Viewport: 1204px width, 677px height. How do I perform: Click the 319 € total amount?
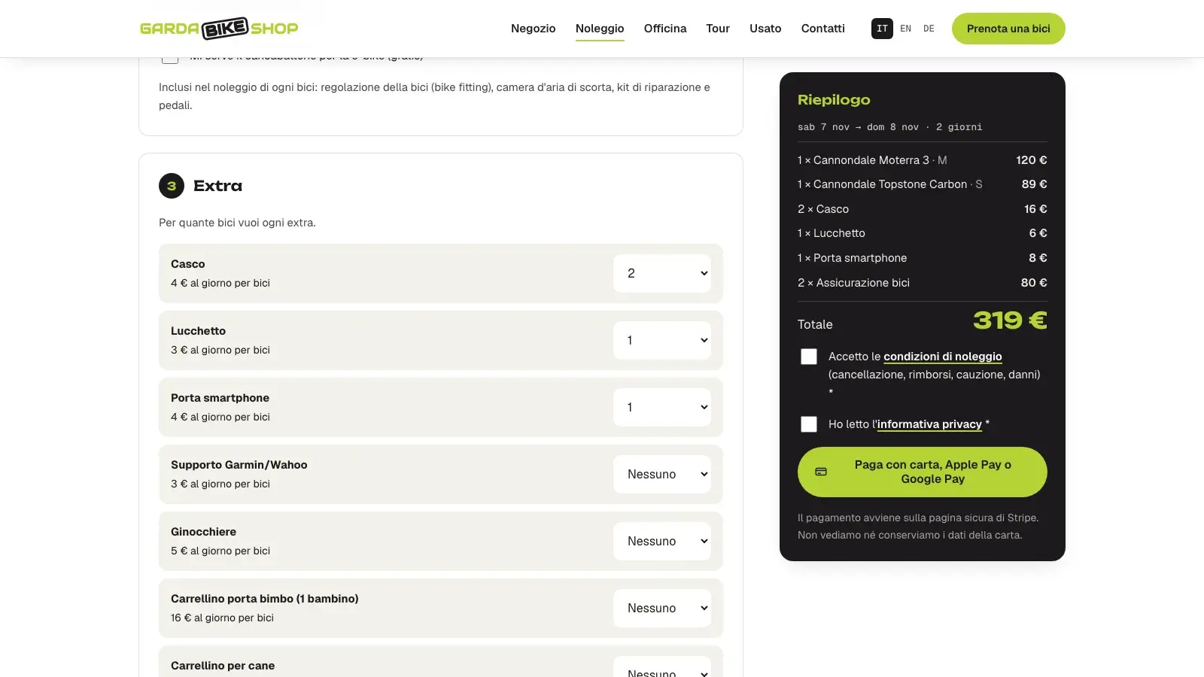click(x=1010, y=320)
